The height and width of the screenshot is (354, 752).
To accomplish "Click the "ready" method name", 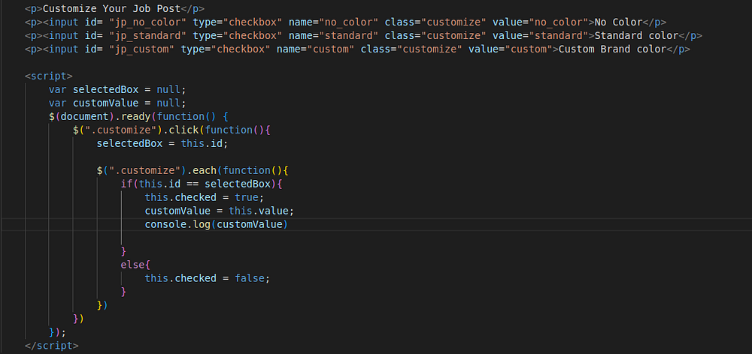I will coord(135,116).
